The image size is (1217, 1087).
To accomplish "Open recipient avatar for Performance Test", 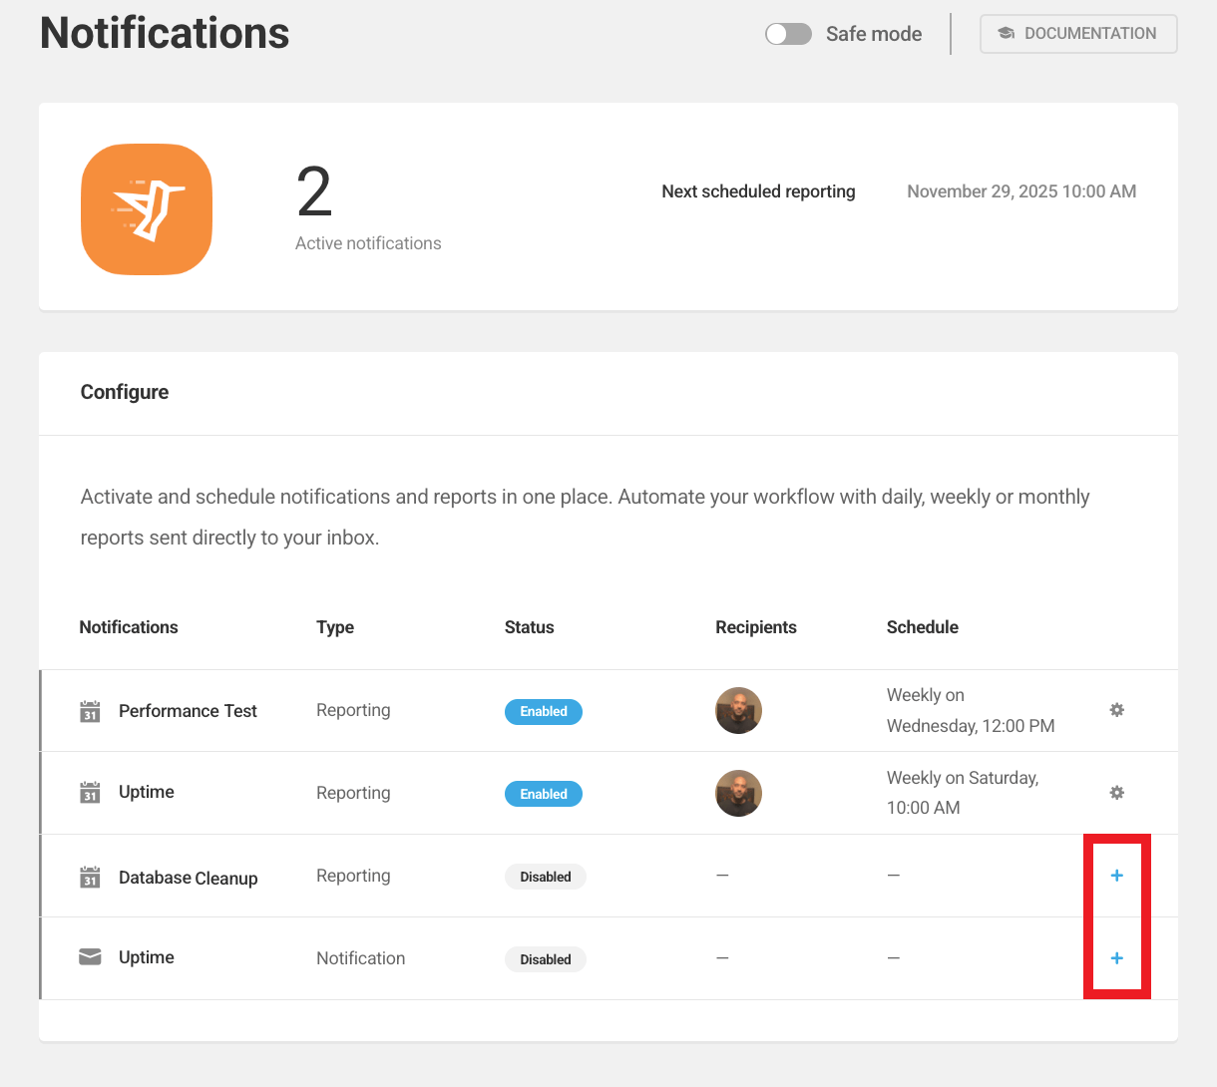I will tap(738, 710).
